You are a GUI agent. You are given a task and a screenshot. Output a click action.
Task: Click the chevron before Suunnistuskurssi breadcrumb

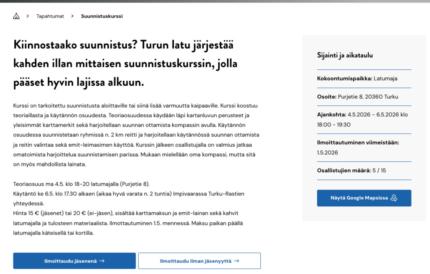point(72,16)
